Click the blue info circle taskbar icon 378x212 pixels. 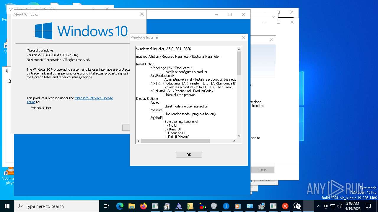tap(226, 206)
